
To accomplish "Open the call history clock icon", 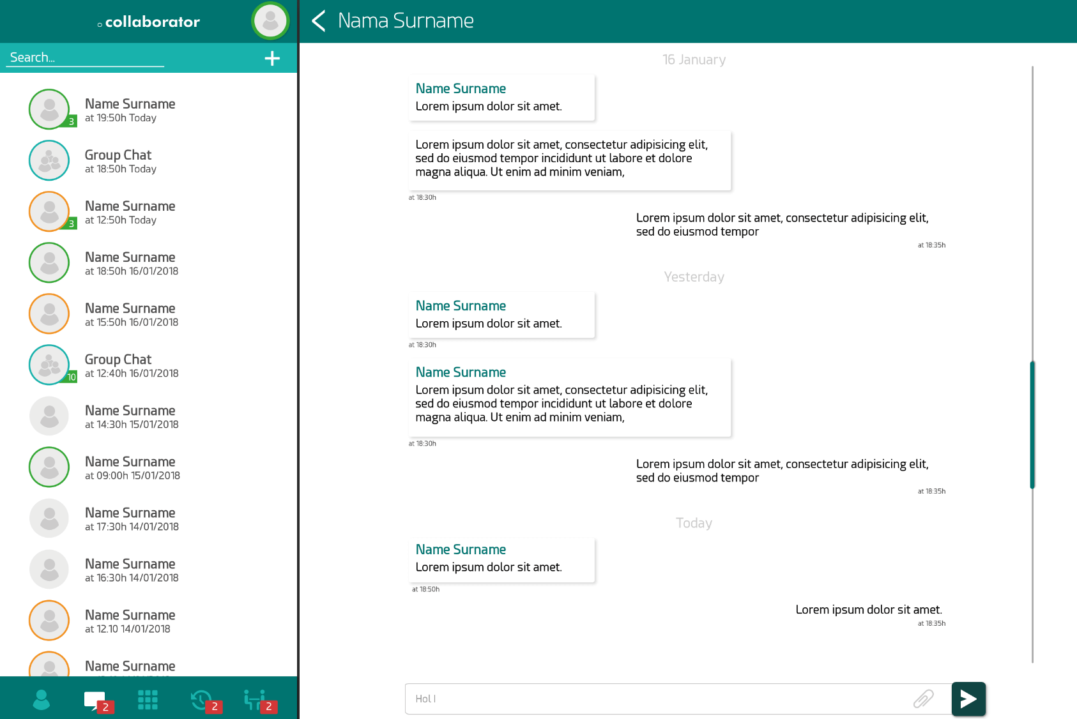I will 201,700.
